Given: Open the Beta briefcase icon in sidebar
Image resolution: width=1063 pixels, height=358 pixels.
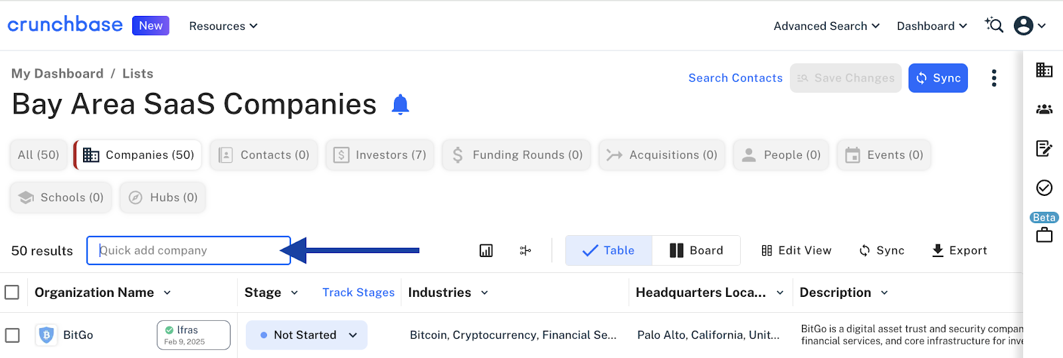Looking at the screenshot, I should coord(1044,234).
